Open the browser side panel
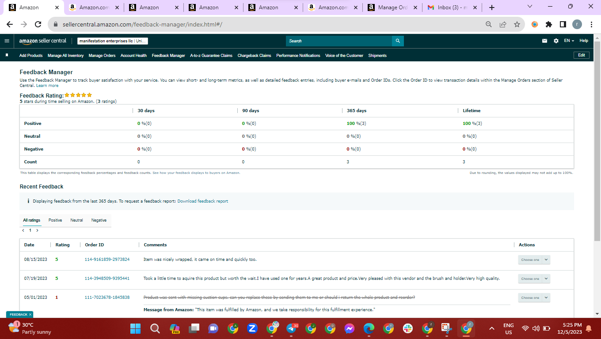This screenshot has width=601, height=339. tap(563, 25)
